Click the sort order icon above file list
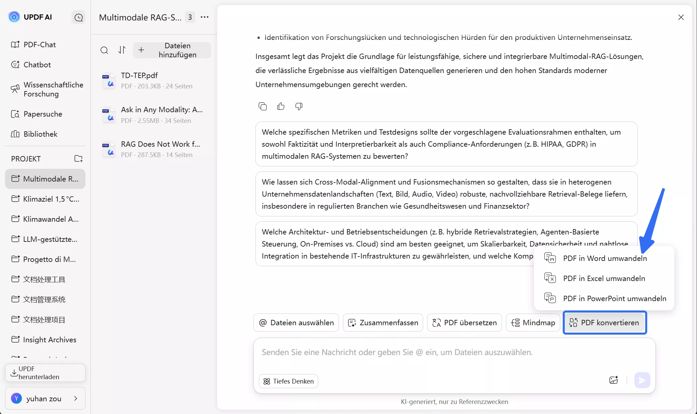 tap(122, 50)
